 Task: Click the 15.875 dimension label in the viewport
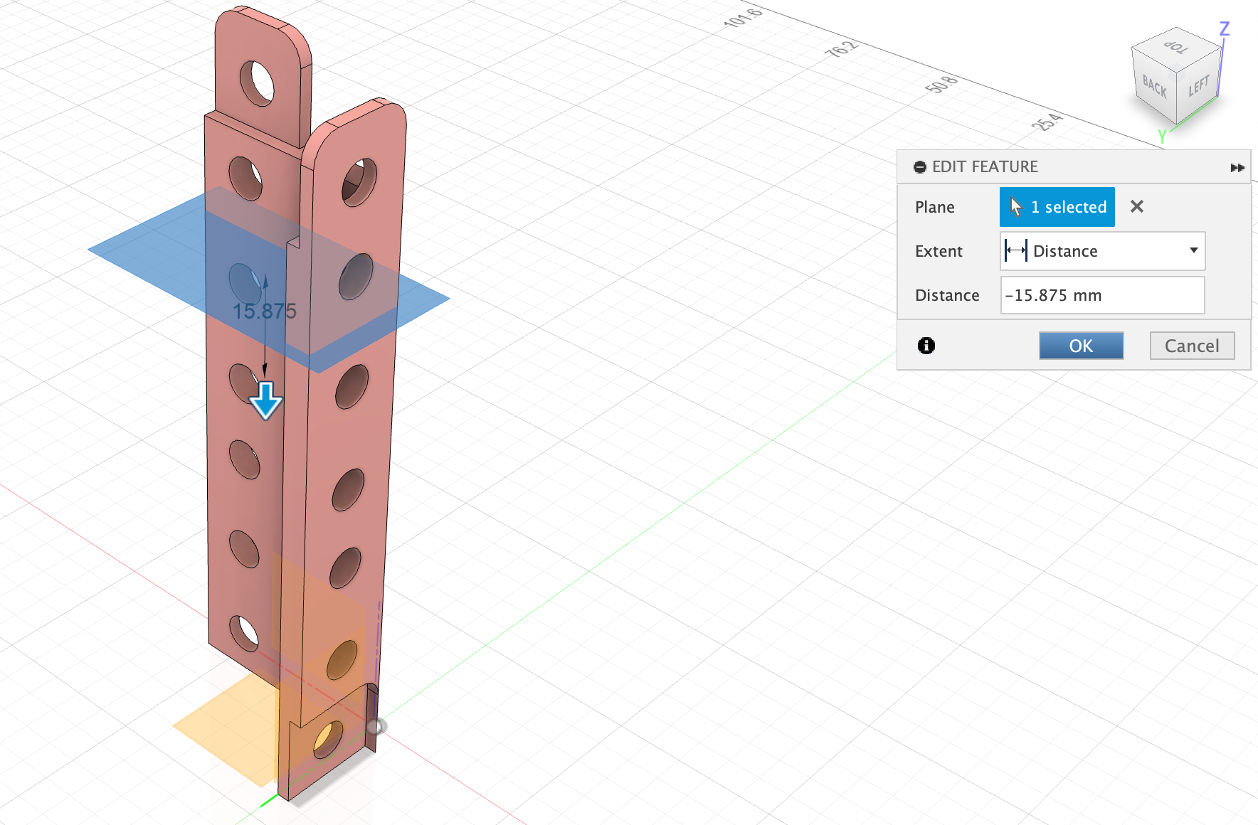point(265,312)
